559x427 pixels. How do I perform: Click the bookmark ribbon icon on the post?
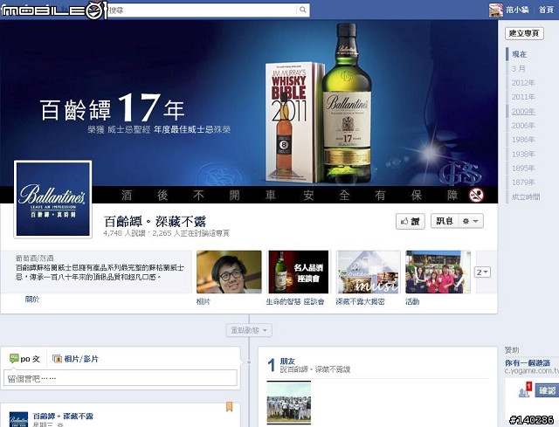(229, 407)
